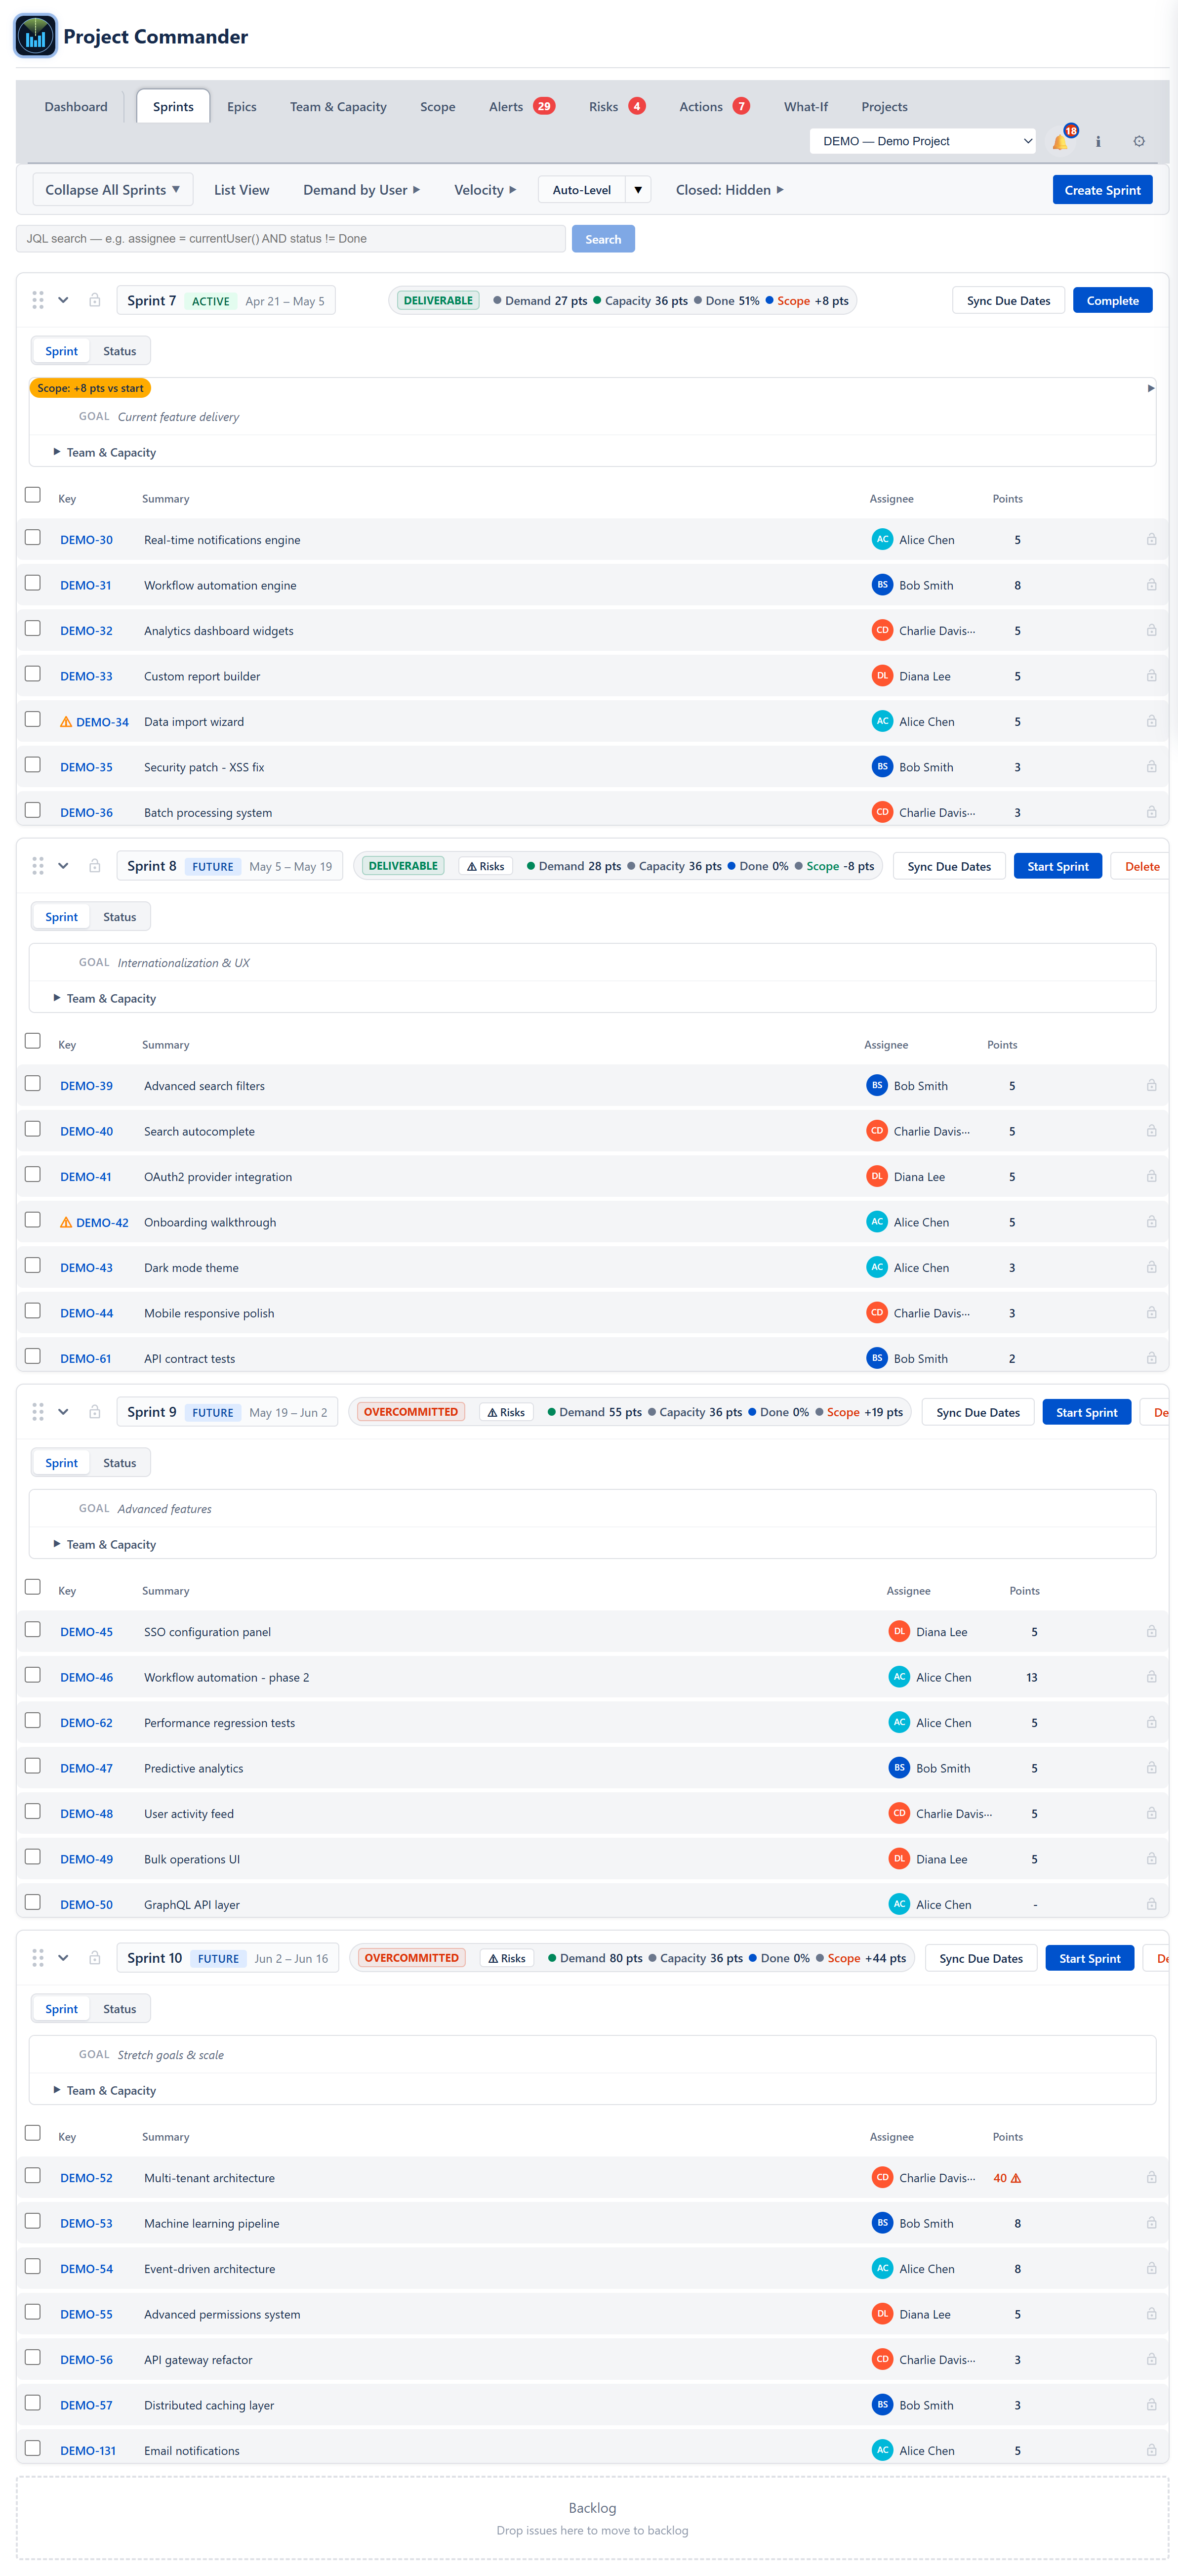Expand Demand by User panel
The width and height of the screenshot is (1178, 2576).
tap(361, 190)
